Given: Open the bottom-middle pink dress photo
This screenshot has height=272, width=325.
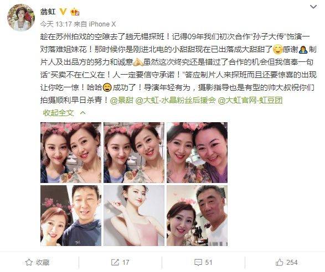Looking at the screenshot, I should tap(134, 216).
